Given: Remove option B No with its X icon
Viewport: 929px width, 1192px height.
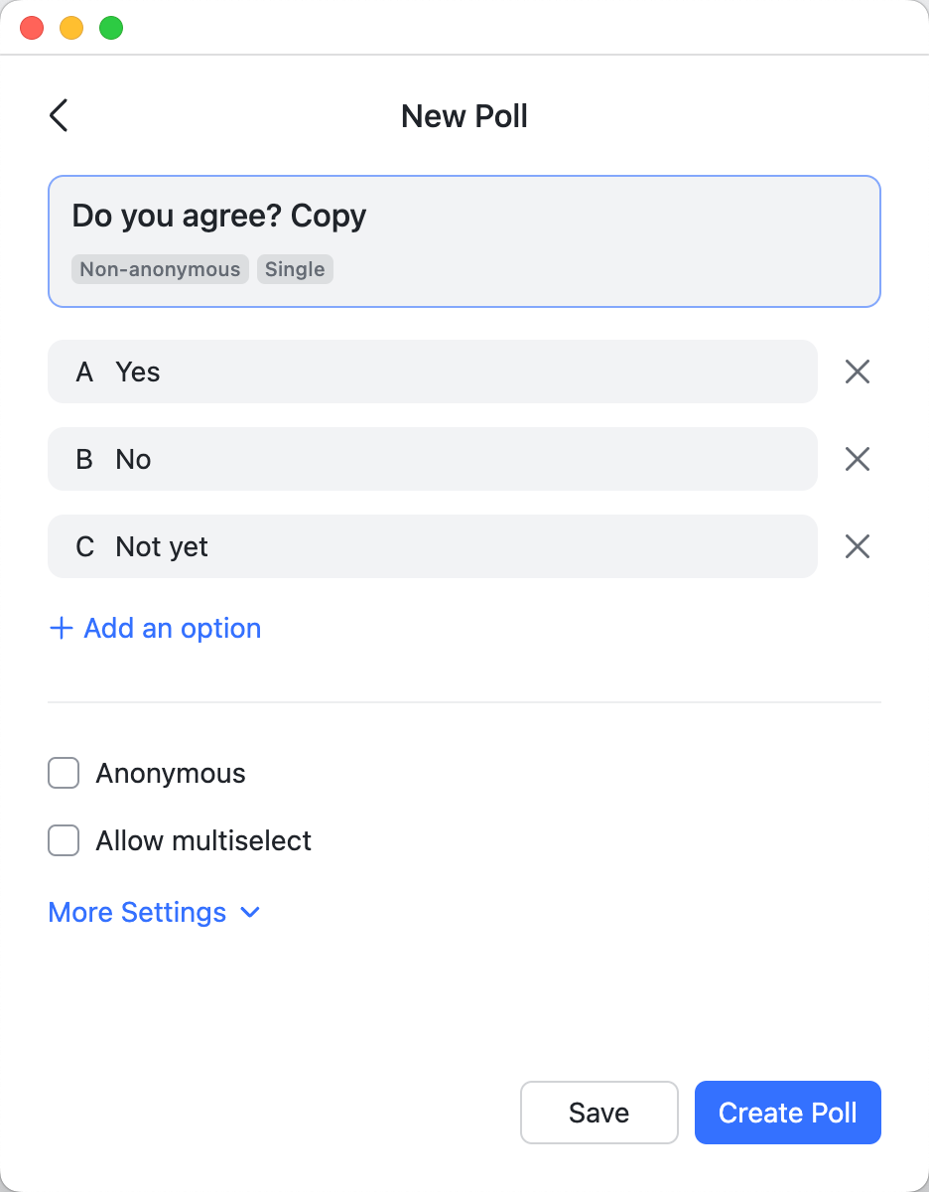Looking at the screenshot, I should [x=857, y=459].
